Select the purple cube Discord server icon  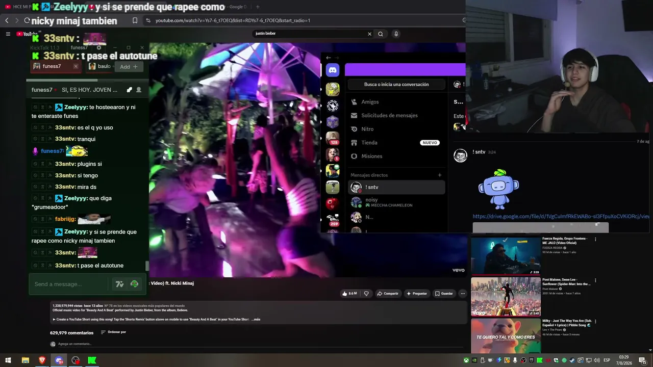(x=333, y=122)
